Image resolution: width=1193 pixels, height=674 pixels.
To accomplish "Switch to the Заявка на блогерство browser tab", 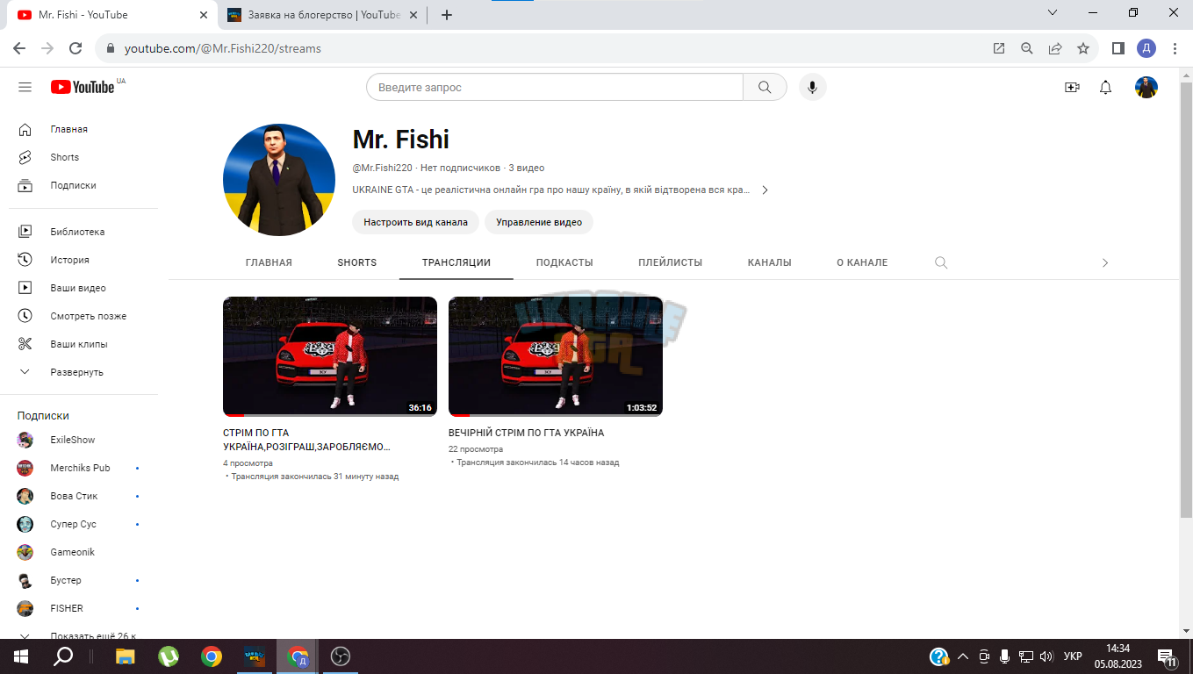I will [323, 15].
